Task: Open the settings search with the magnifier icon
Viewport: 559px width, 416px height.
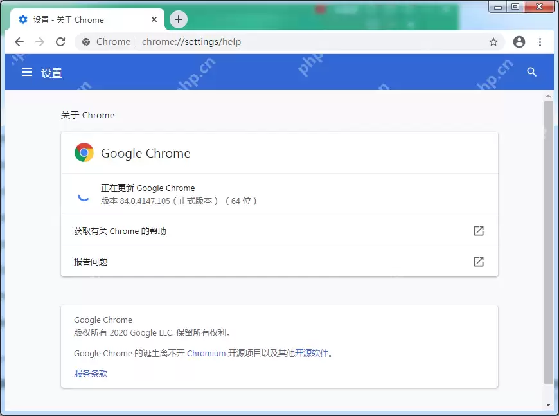Action: pyautogui.click(x=532, y=72)
